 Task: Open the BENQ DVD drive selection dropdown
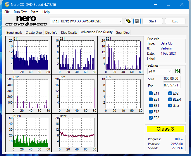click(x=86, y=21)
